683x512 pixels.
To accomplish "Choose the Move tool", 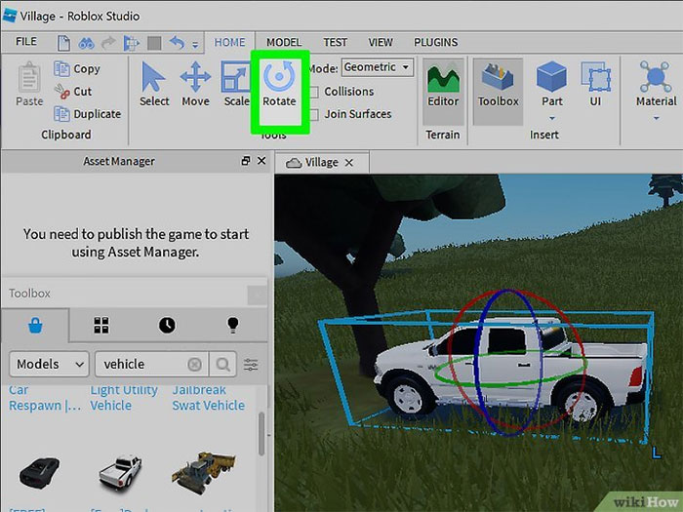I will tap(195, 84).
